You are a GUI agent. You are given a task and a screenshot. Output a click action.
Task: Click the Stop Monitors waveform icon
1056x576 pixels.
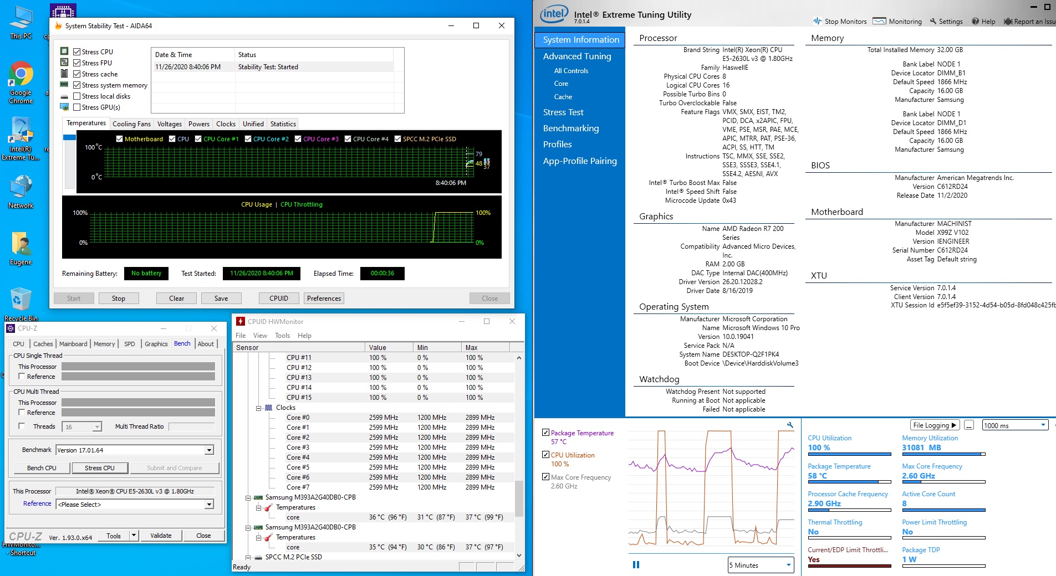[818, 21]
